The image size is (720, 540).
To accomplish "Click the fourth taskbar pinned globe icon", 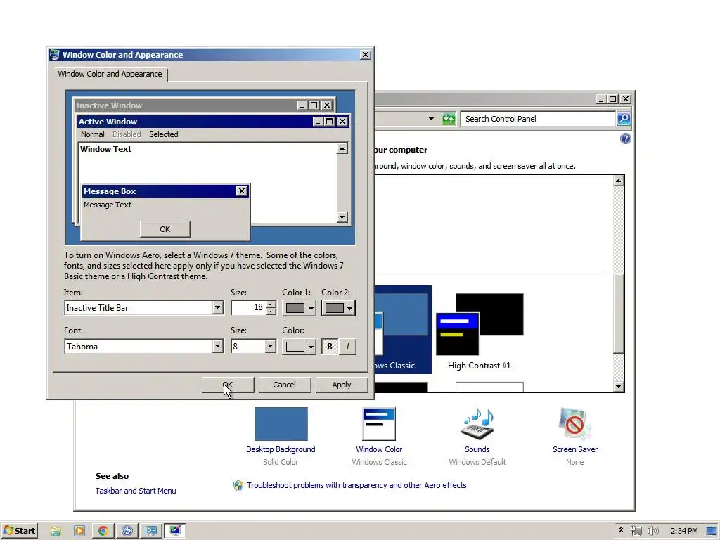I will [127, 531].
